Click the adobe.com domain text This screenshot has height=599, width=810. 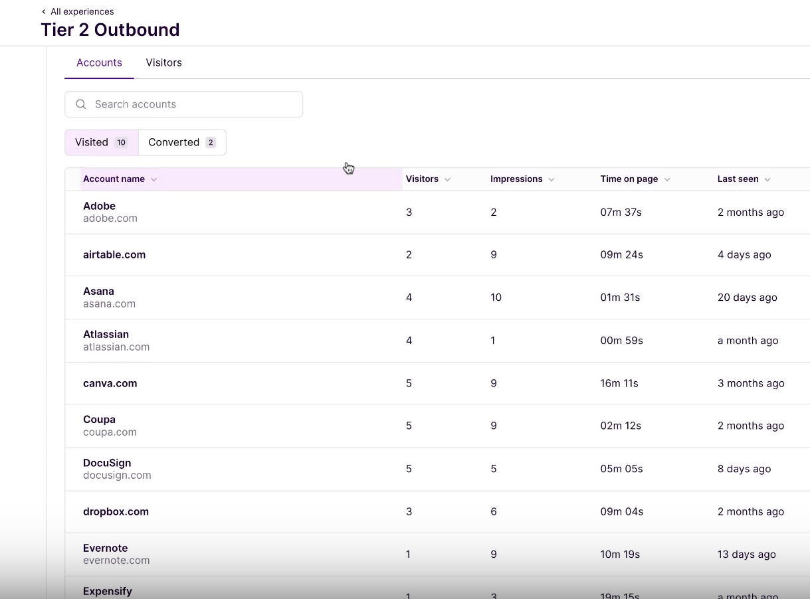[110, 218]
